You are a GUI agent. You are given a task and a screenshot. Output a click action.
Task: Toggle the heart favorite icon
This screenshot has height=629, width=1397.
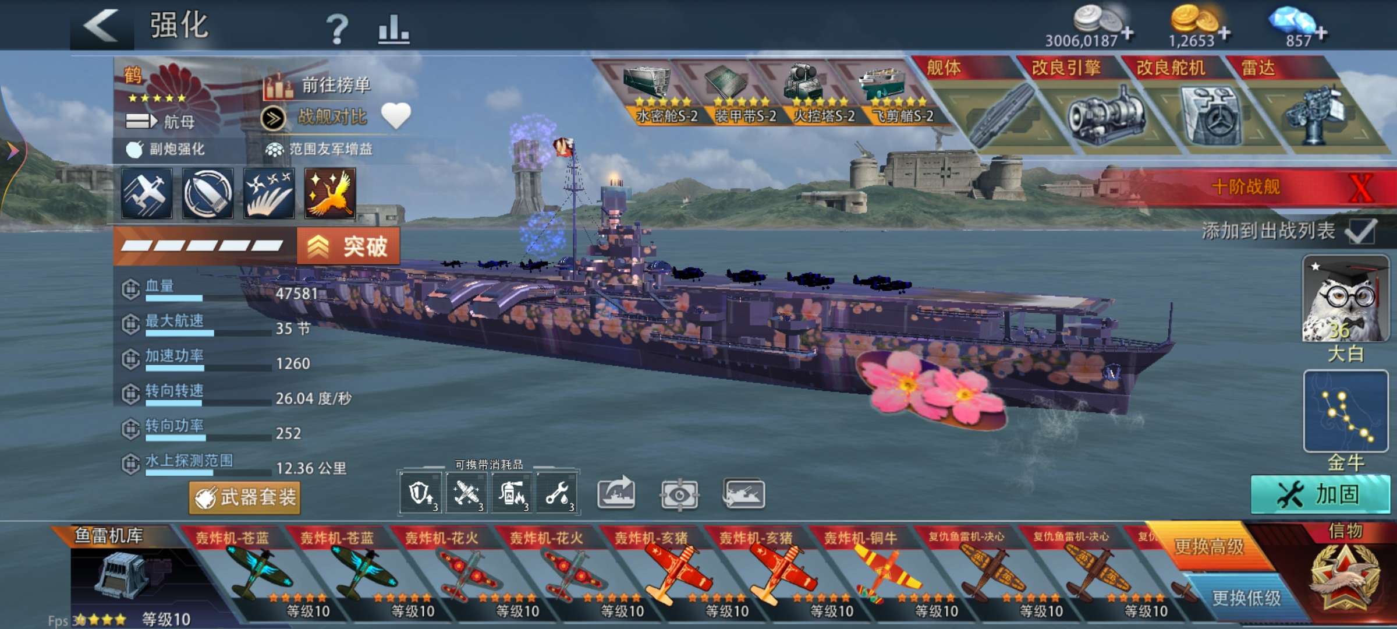coord(396,116)
